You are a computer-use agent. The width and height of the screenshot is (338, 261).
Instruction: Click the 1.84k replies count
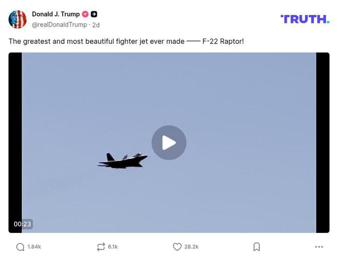point(34,247)
